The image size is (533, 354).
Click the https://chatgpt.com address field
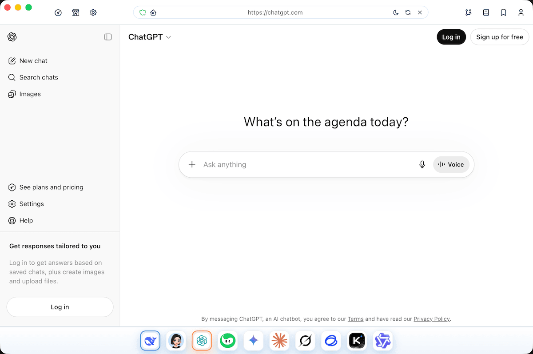[275, 12]
